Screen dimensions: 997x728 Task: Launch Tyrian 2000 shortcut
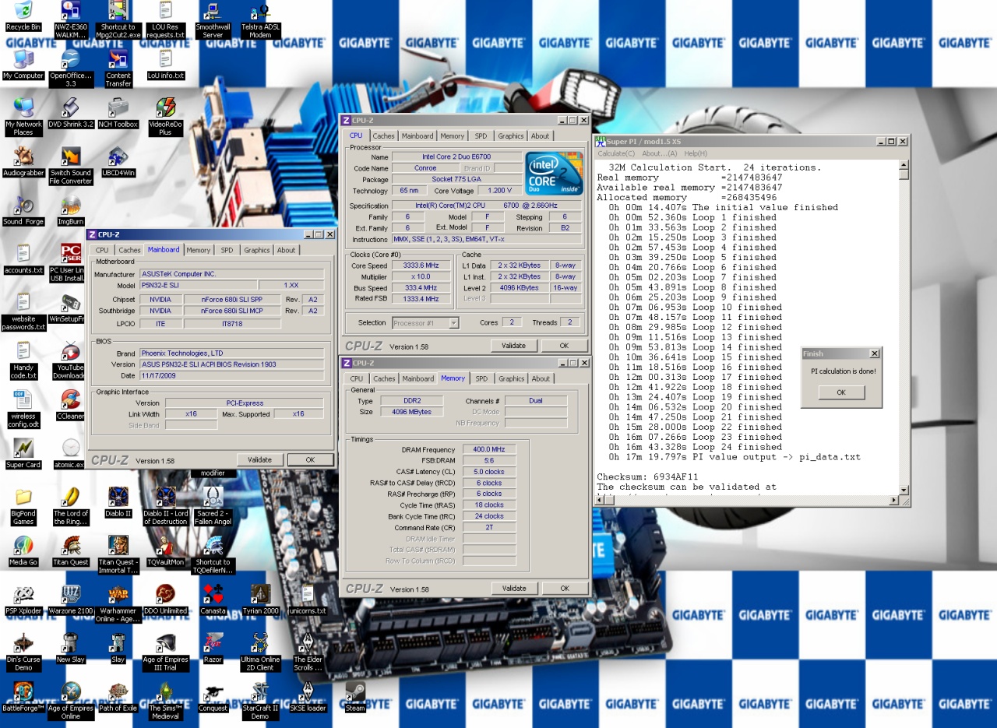[x=260, y=600]
